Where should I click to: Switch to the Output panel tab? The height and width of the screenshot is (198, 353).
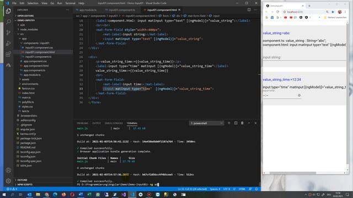97,123
